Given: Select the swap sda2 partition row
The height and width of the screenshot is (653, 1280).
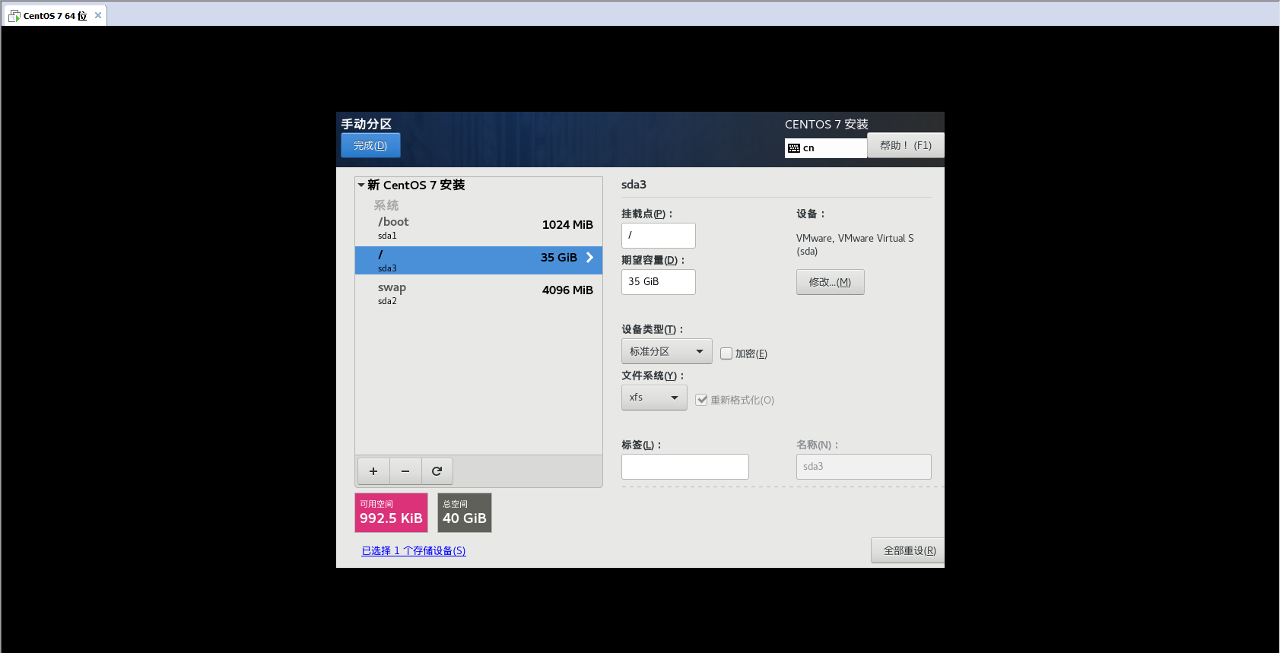Looking at the screenshot, I should tap(478, 293).
